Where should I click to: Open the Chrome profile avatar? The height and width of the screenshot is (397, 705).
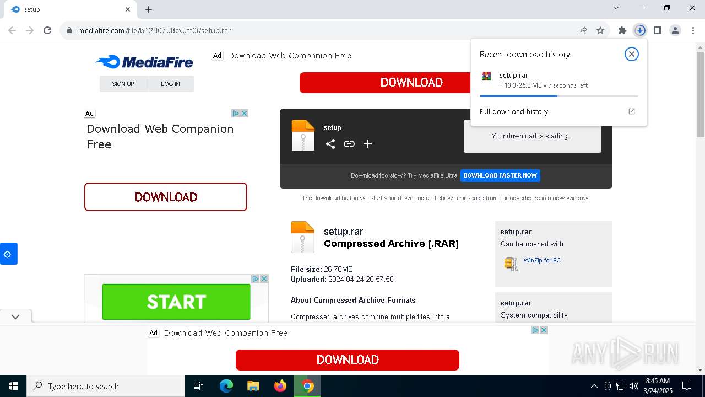click(x=675, y=30)
